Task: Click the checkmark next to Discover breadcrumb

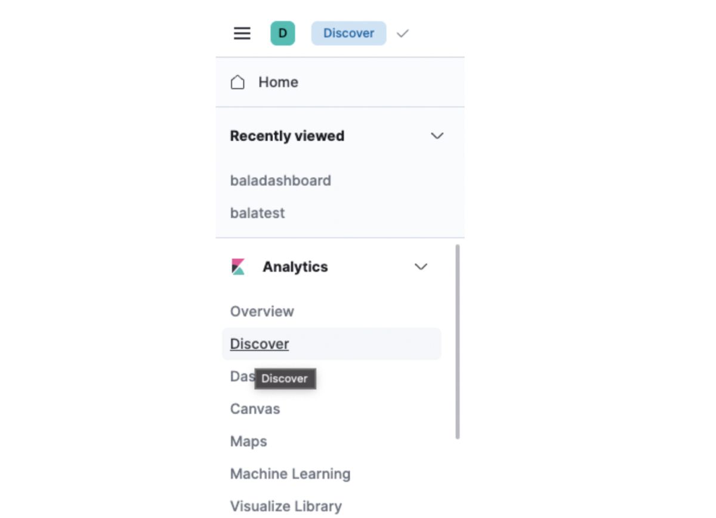Action: [402, 33]
